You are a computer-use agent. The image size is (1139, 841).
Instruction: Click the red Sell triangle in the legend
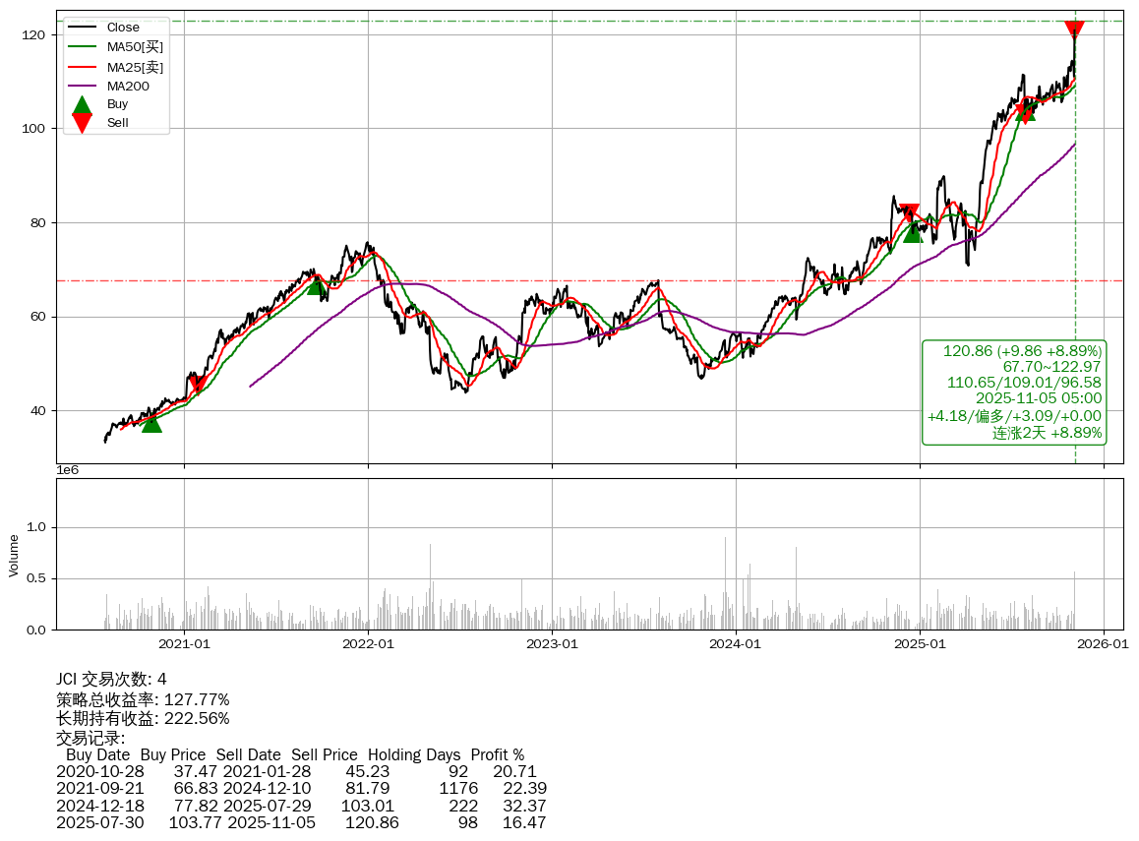(83, 123)
